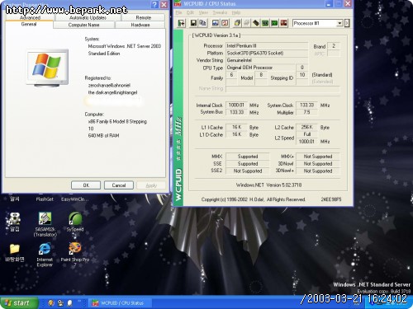Screen dimensions: 413x309
Task: Open the Edit menu in WCPUID
Action: [190, 12]
